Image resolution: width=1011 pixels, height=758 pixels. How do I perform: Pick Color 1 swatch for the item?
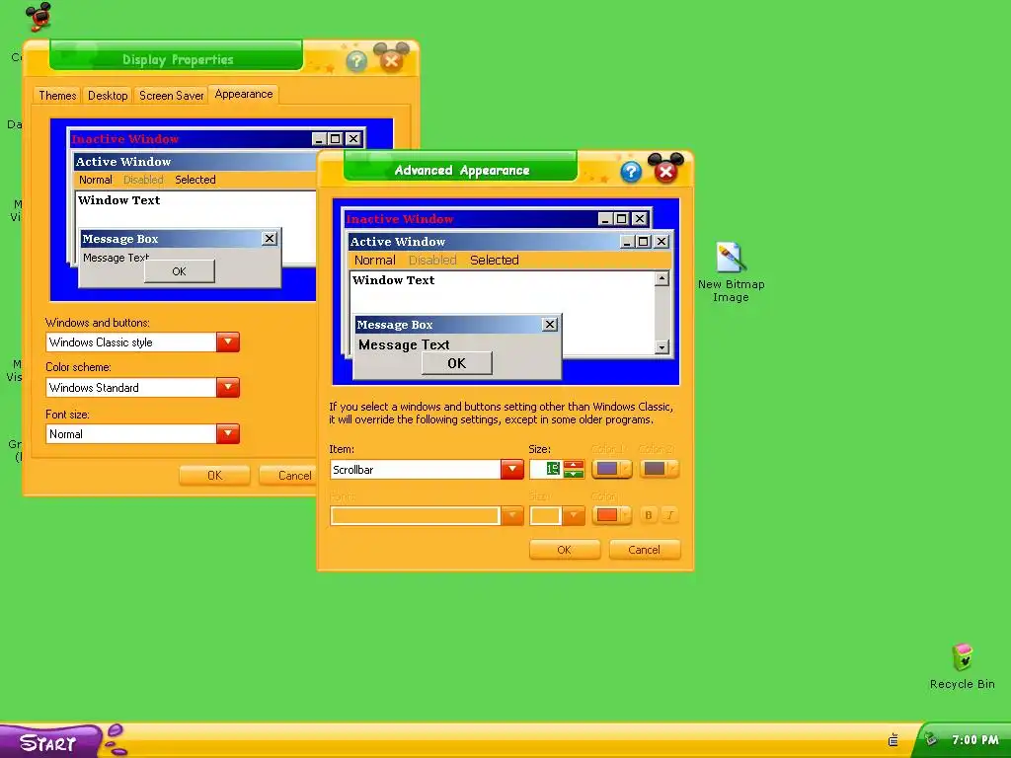click(x=611, y=469)
